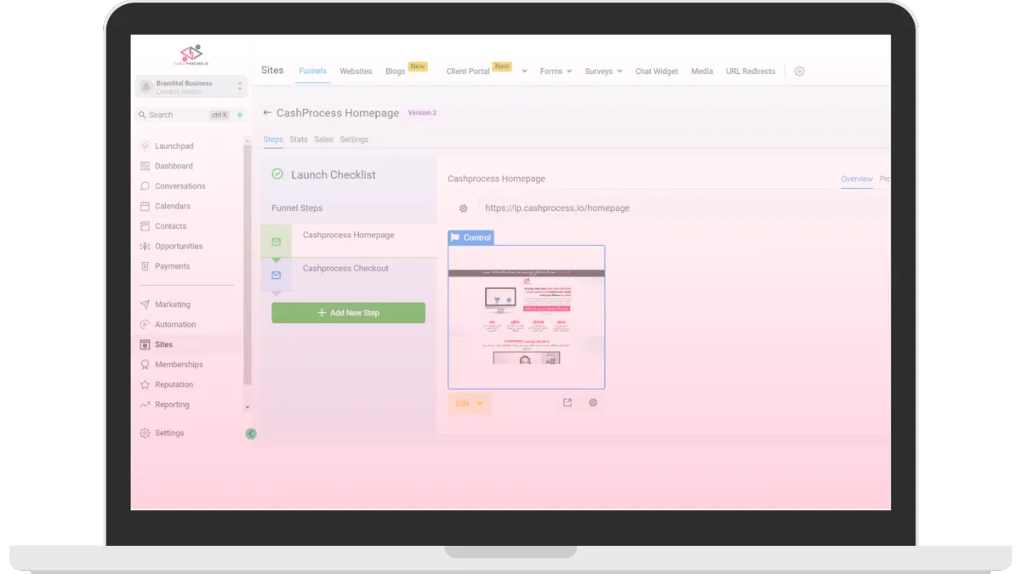Click the gear icon beside the page URL

point(464,208)
